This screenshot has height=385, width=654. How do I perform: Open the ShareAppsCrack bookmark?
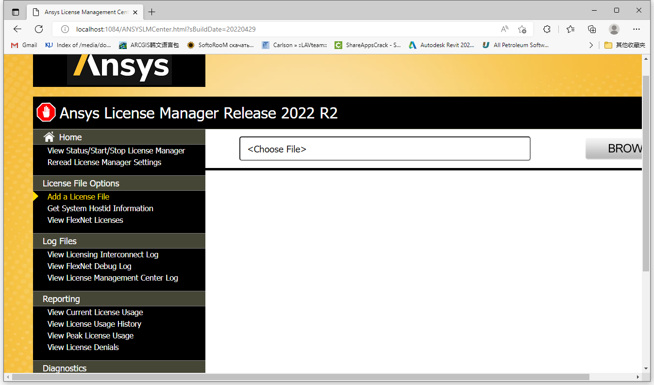[368, 45]
